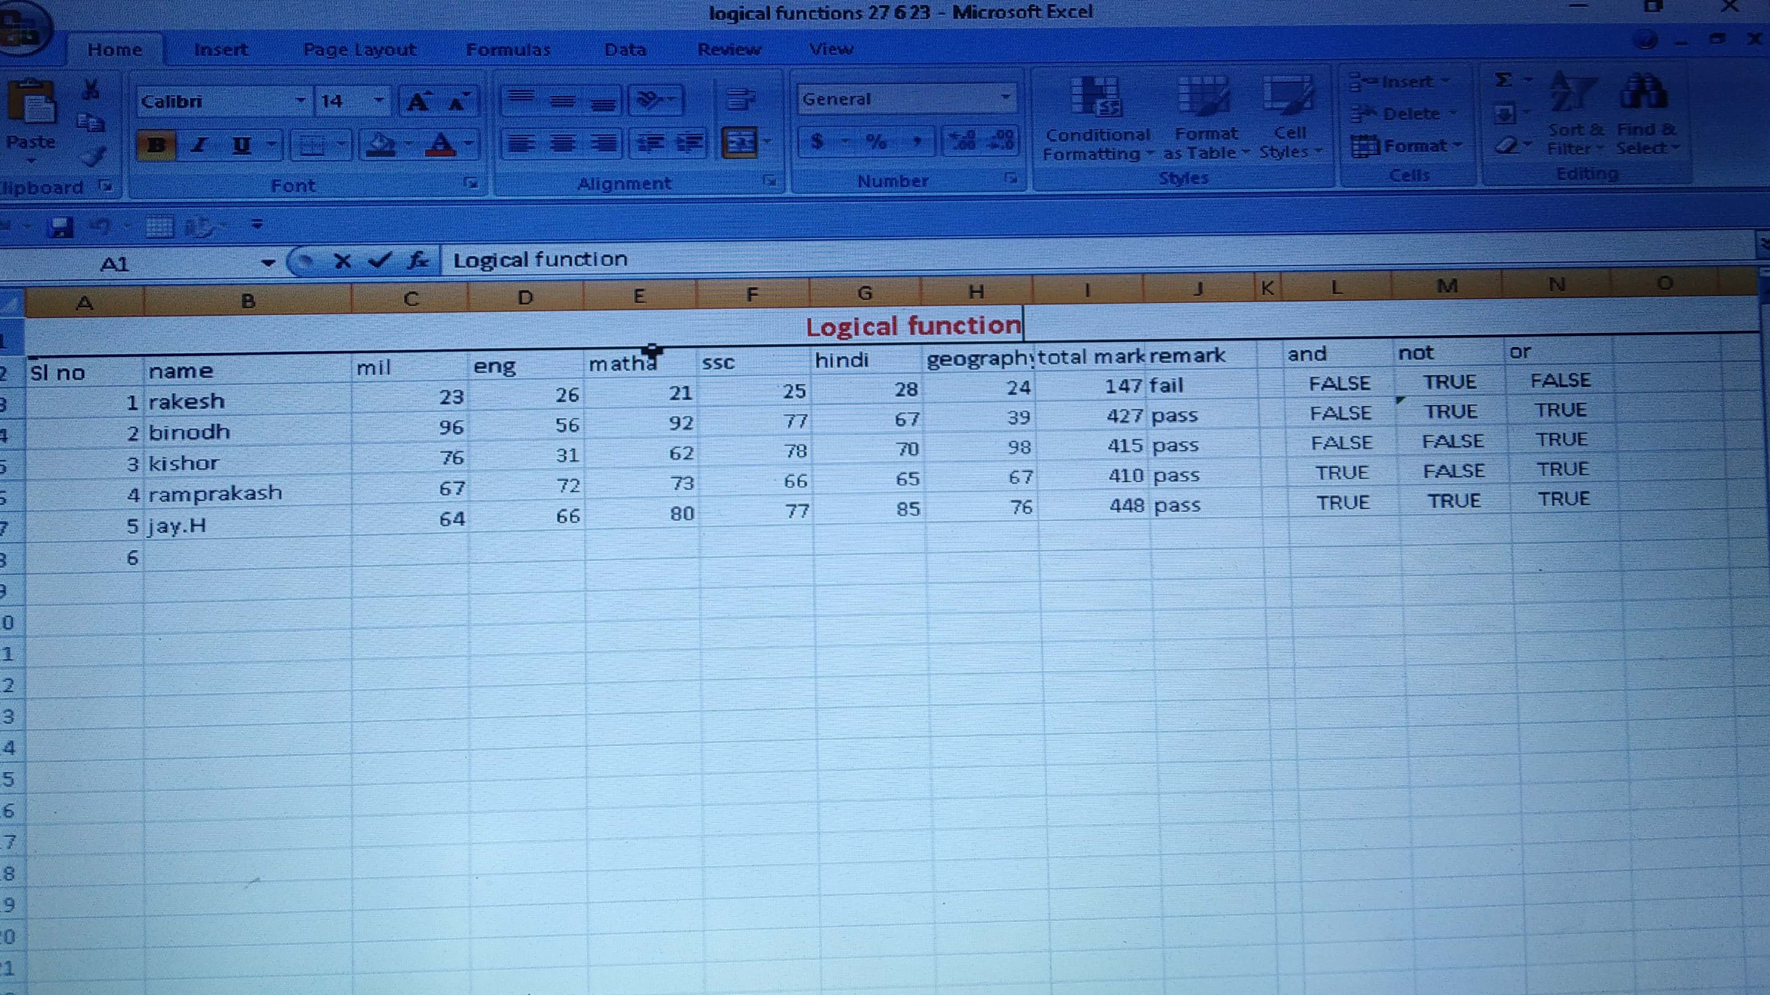Open the General number format dropdown
Screen dimensions: 1770x995
click(x=1005, y=98)
